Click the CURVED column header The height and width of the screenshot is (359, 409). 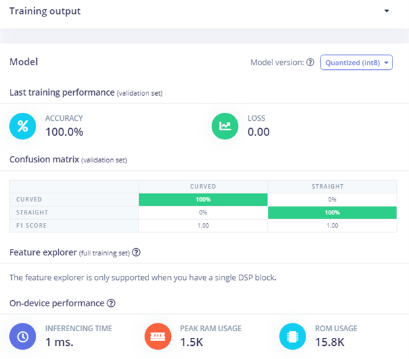coord(203,186)
